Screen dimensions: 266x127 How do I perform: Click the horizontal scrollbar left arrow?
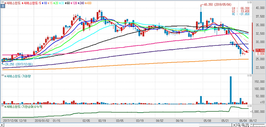click(2, 125)
